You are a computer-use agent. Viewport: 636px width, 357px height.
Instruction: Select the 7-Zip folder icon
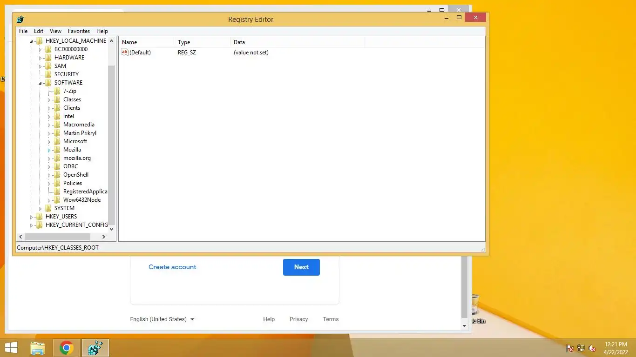coord(57,91)
